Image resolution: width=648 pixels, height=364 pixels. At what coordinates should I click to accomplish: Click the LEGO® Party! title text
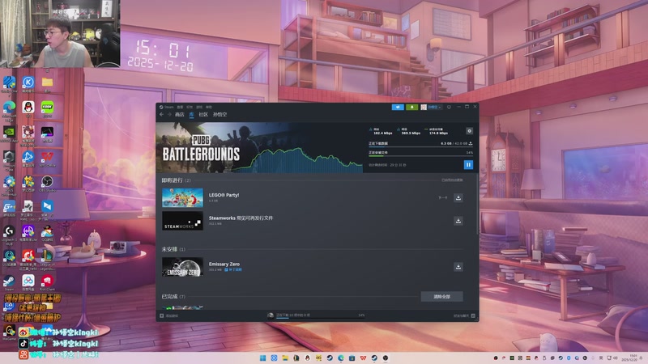(224, 195)
